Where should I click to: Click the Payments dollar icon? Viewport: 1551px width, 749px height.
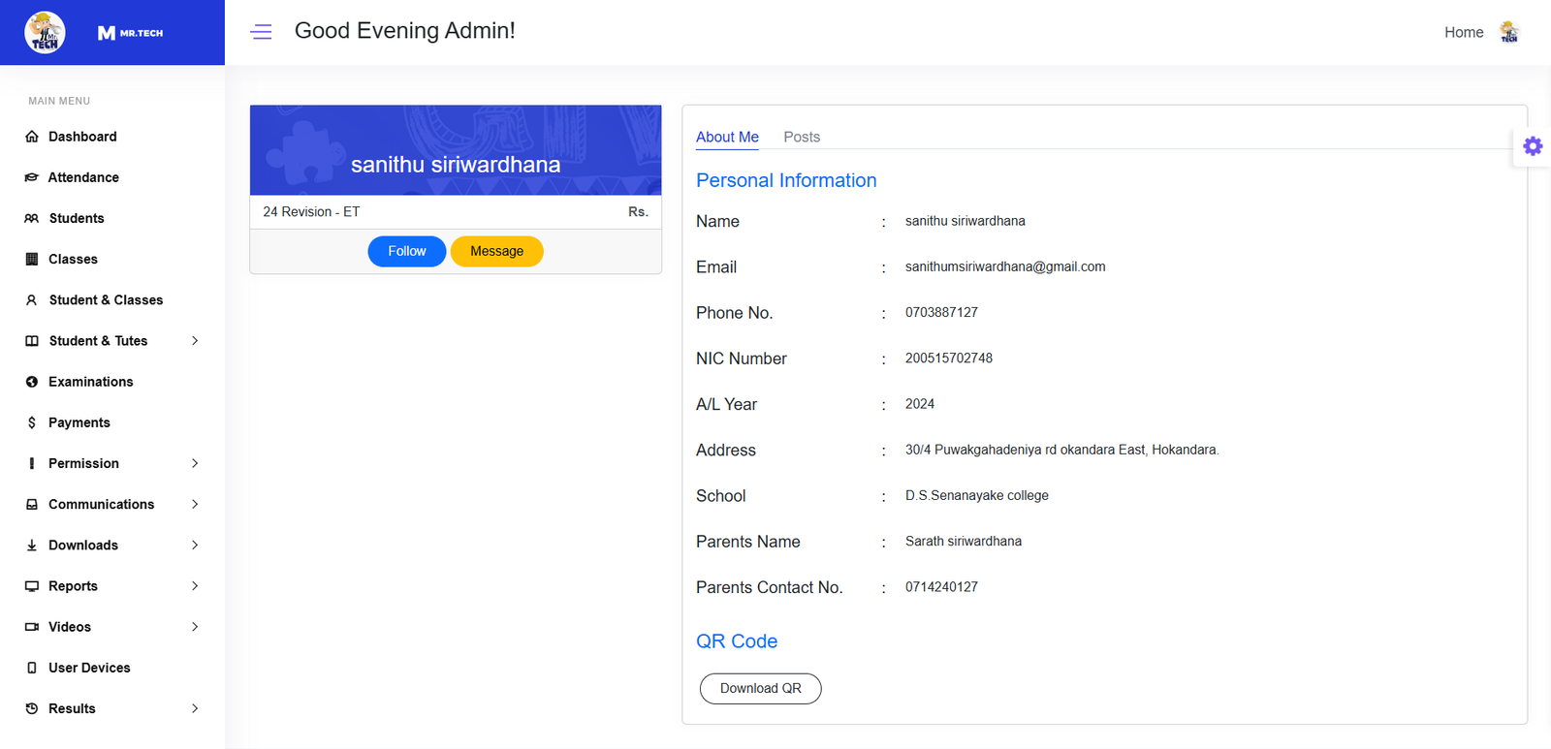(32, 422)
